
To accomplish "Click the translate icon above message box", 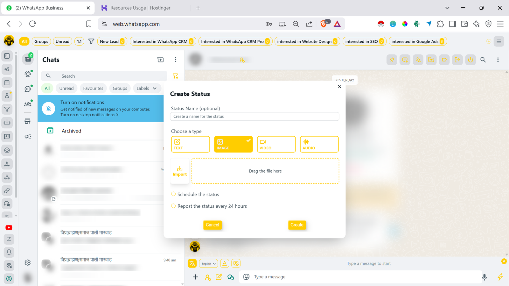I will [192, 263].
